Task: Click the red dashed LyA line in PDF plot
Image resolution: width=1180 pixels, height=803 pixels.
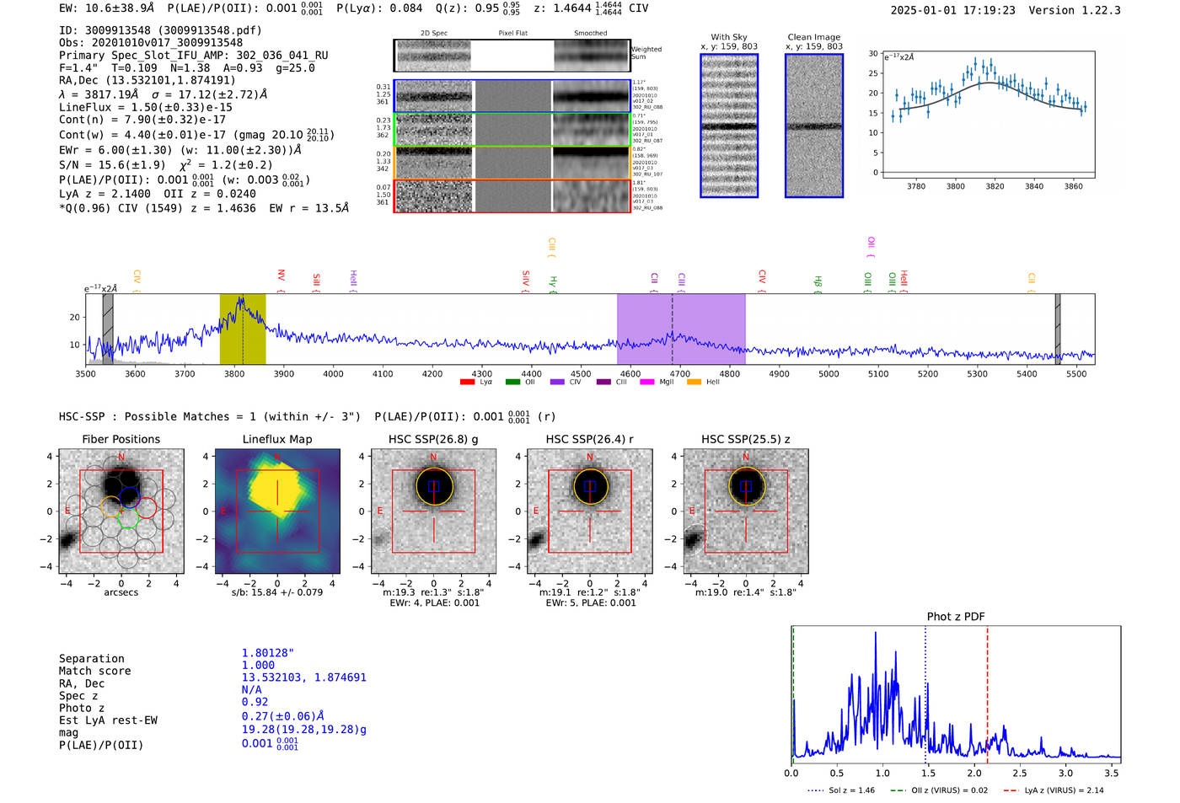Action: pyautogui.click(x=987, y=695)
